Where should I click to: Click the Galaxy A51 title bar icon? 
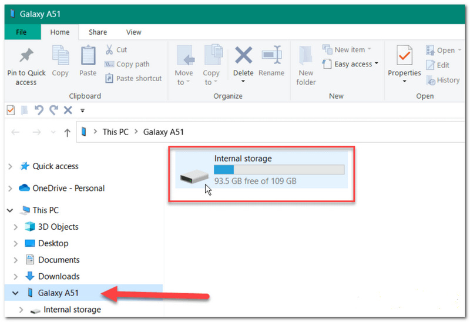[x=12, y=14]
